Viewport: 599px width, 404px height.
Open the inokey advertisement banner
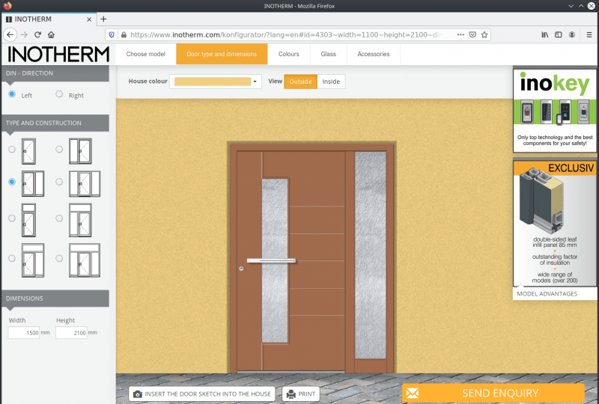pos(555,111)
